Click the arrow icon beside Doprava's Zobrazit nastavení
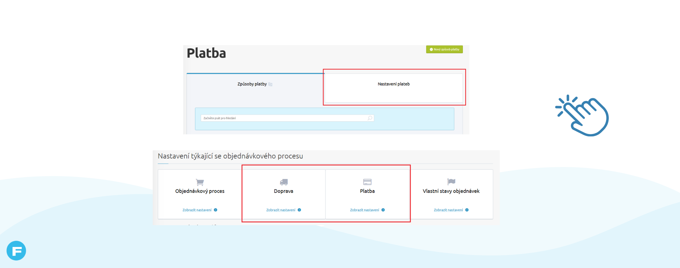Screen dimensions: 680x268 (299, 210)
